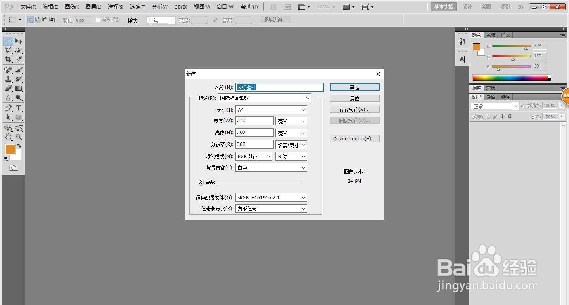The width and height of the screenshot is (569, 305).
Task: Select the Zoom magnifier tool
Action: click(x=19, y=137)
